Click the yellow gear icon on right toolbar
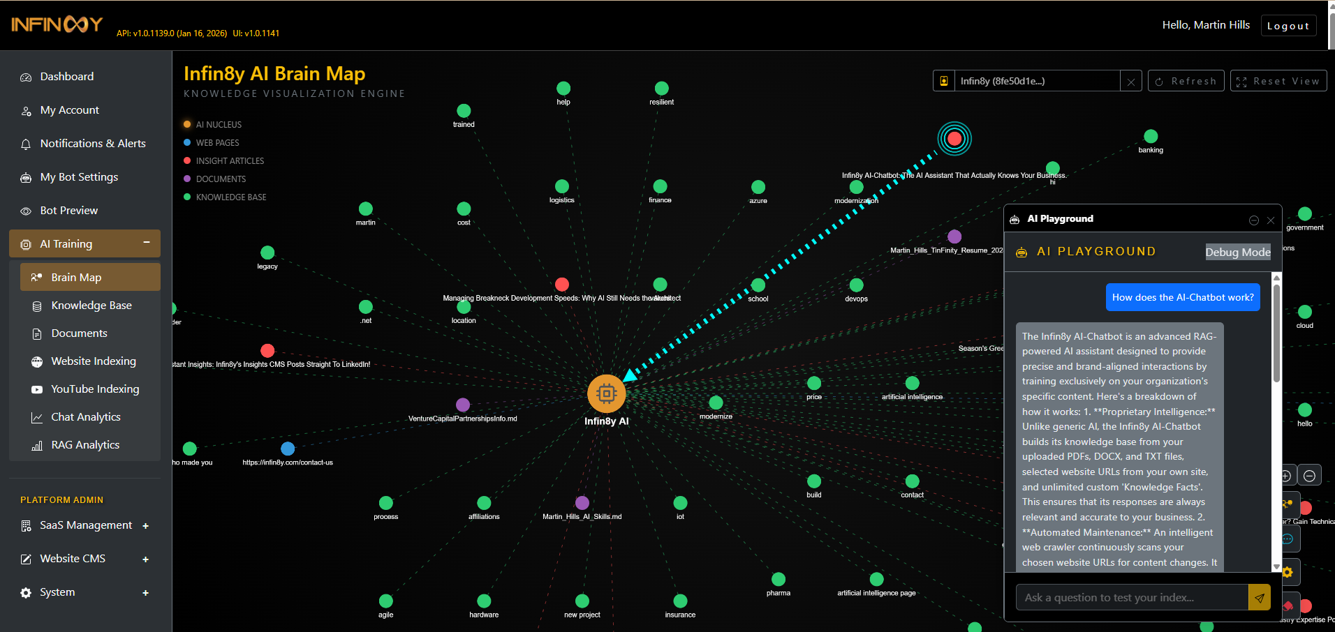The height and width of the screenshot is (632, 1335). point(1288,571)
